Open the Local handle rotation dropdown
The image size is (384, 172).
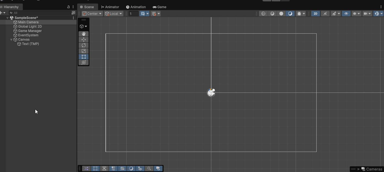coord(114,14)
